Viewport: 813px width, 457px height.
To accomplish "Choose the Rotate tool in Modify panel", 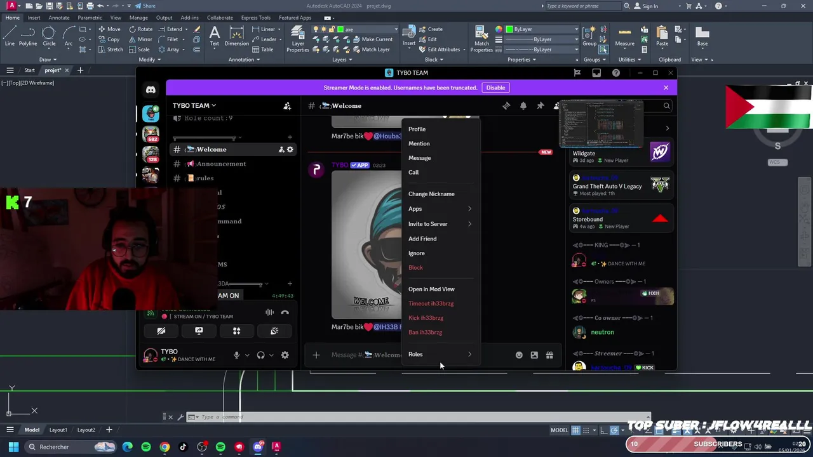I will [140, 29].
